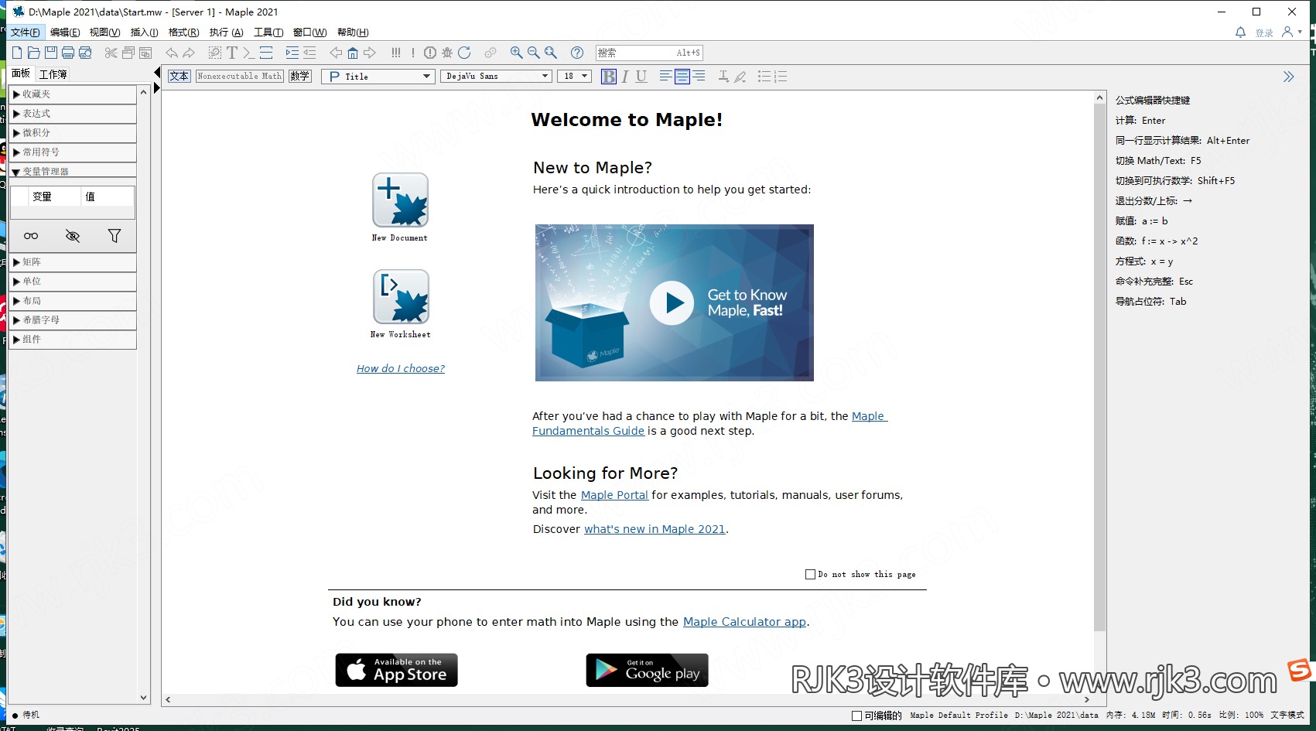This screenshot has width=1316, height=731.
Task: Toggle italic formatting
Action: click(625, 76)
